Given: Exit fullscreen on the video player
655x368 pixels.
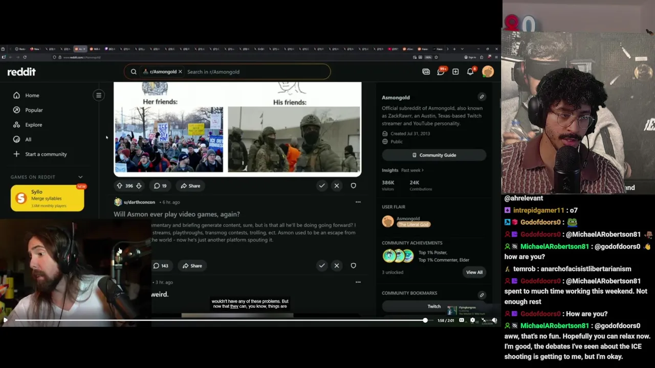Looking at the screenshot, I should click(484, 320).
